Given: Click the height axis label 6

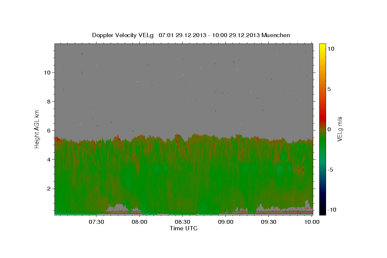Looking at the screenshot, I should pos(49,130).
